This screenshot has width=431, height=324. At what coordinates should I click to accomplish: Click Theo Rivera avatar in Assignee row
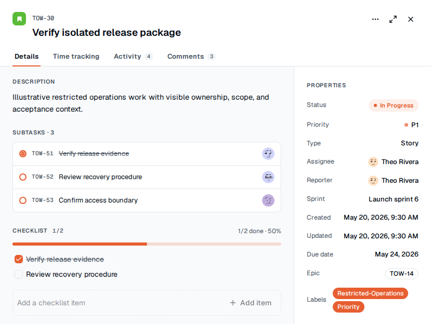pos(373,161)
